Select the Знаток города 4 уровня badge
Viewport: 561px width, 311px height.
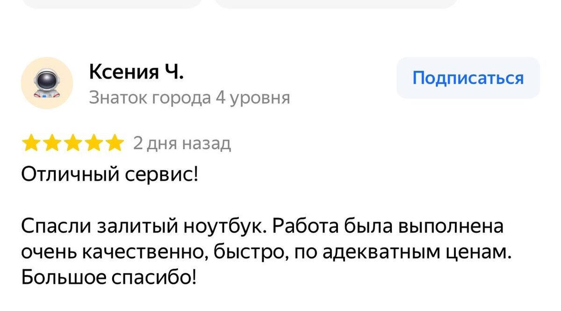[189, 97]
